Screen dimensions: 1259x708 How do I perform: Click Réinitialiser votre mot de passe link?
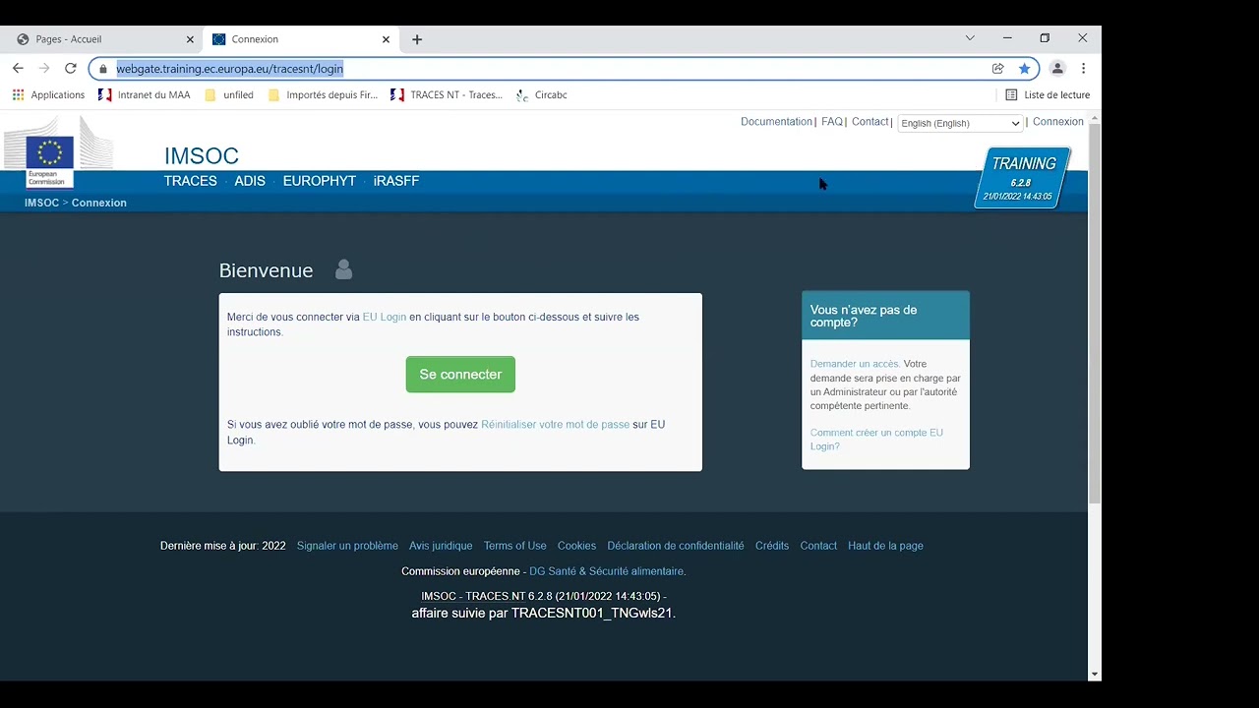click(555, 425)
